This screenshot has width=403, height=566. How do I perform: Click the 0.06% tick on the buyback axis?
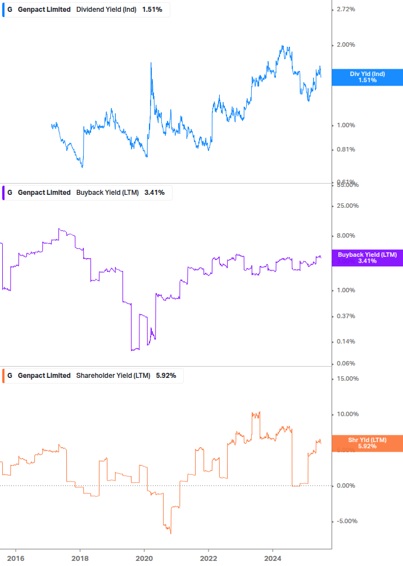pos(346,363)
